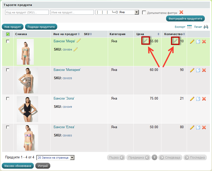212x171 pixels.
Task: Sort by the Цена column header
Action: [140, 34]
